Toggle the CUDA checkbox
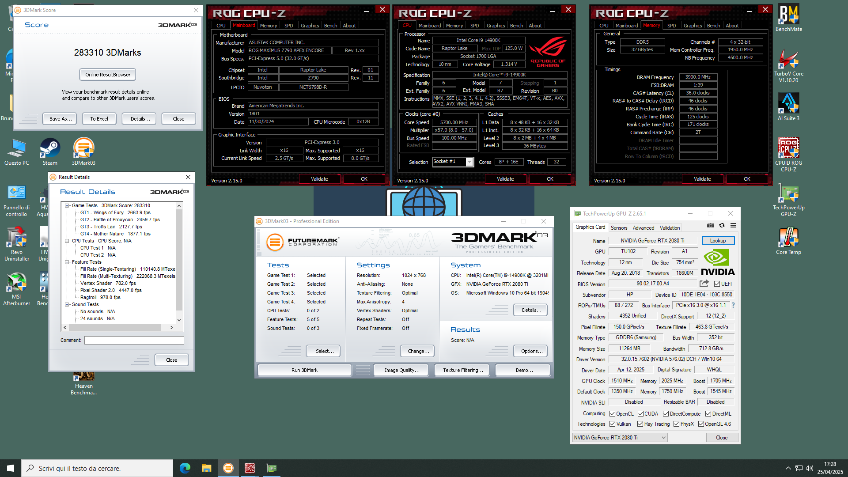The image size is (848, 477). [x=640, y=414]
